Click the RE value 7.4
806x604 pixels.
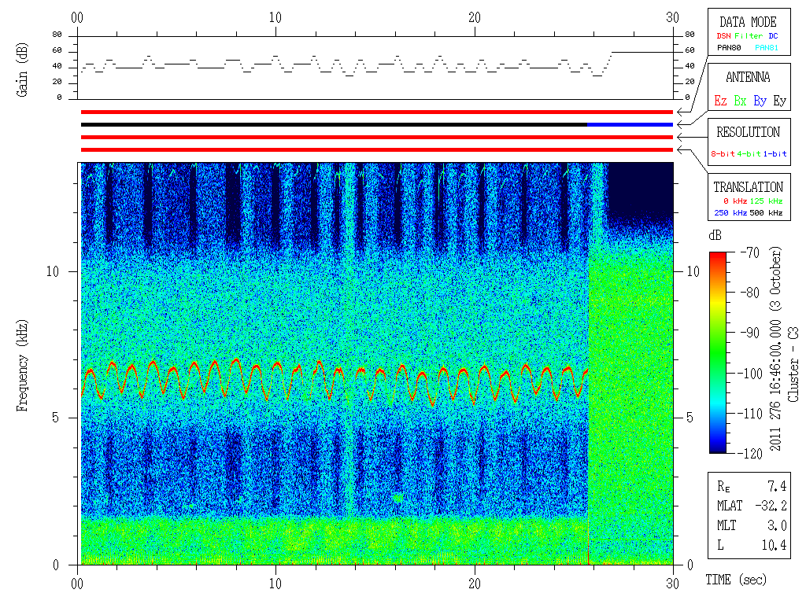coord(777,486)
